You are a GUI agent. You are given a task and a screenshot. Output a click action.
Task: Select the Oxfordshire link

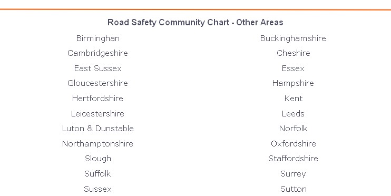click(293, 144)
